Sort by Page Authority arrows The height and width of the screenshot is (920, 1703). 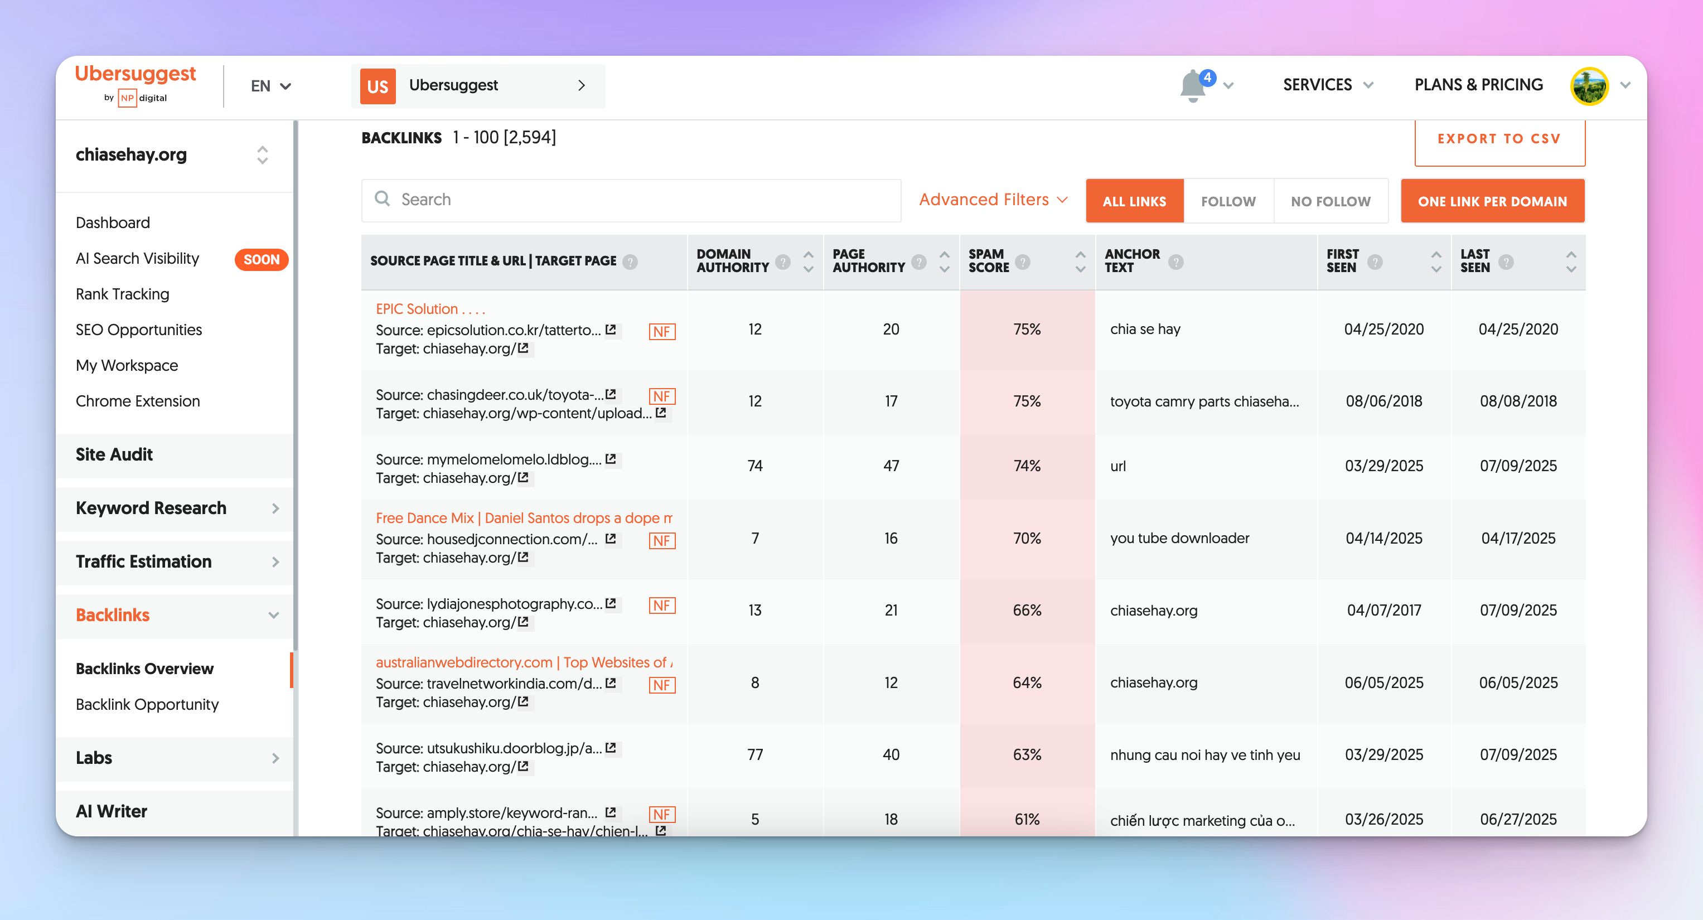[x=945, y=262]
